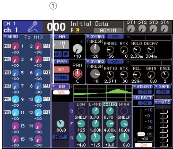The height and width of the screenshot is (149, 173).
Task: Toggle the channel ON button below fader
Action: [x=143, y=145]
